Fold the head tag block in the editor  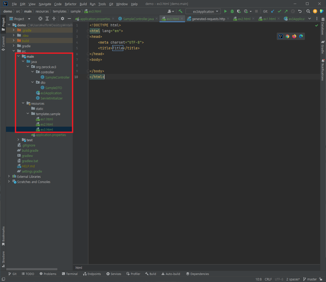88,37
